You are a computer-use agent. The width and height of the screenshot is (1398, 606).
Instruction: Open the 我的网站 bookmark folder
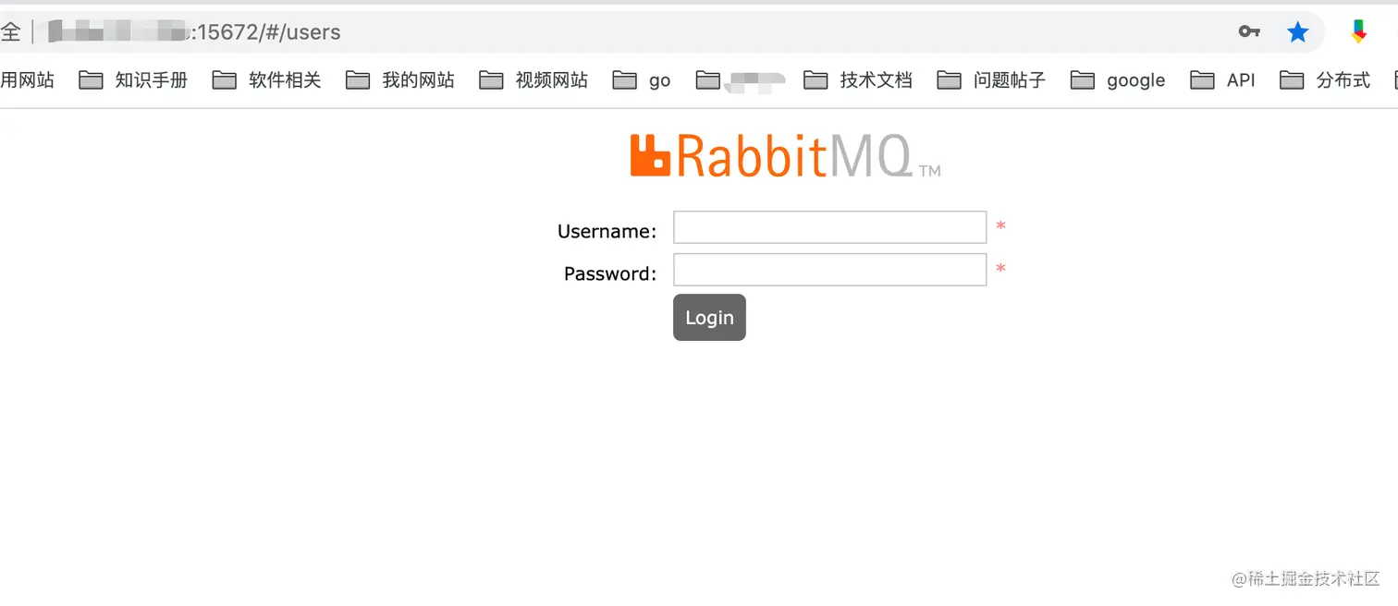(400, 80)
